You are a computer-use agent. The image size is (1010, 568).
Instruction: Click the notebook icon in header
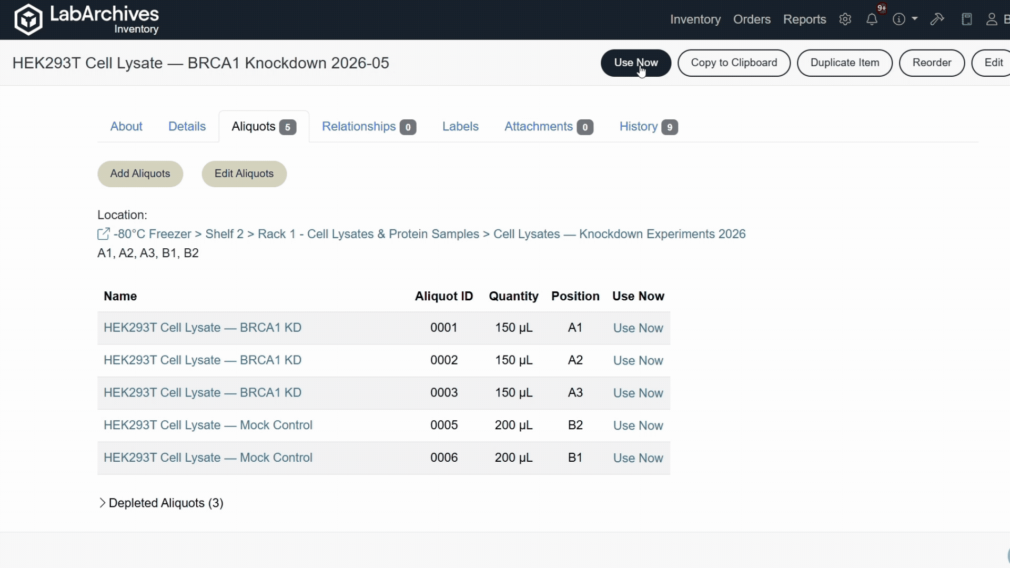[x=966, y=19]
